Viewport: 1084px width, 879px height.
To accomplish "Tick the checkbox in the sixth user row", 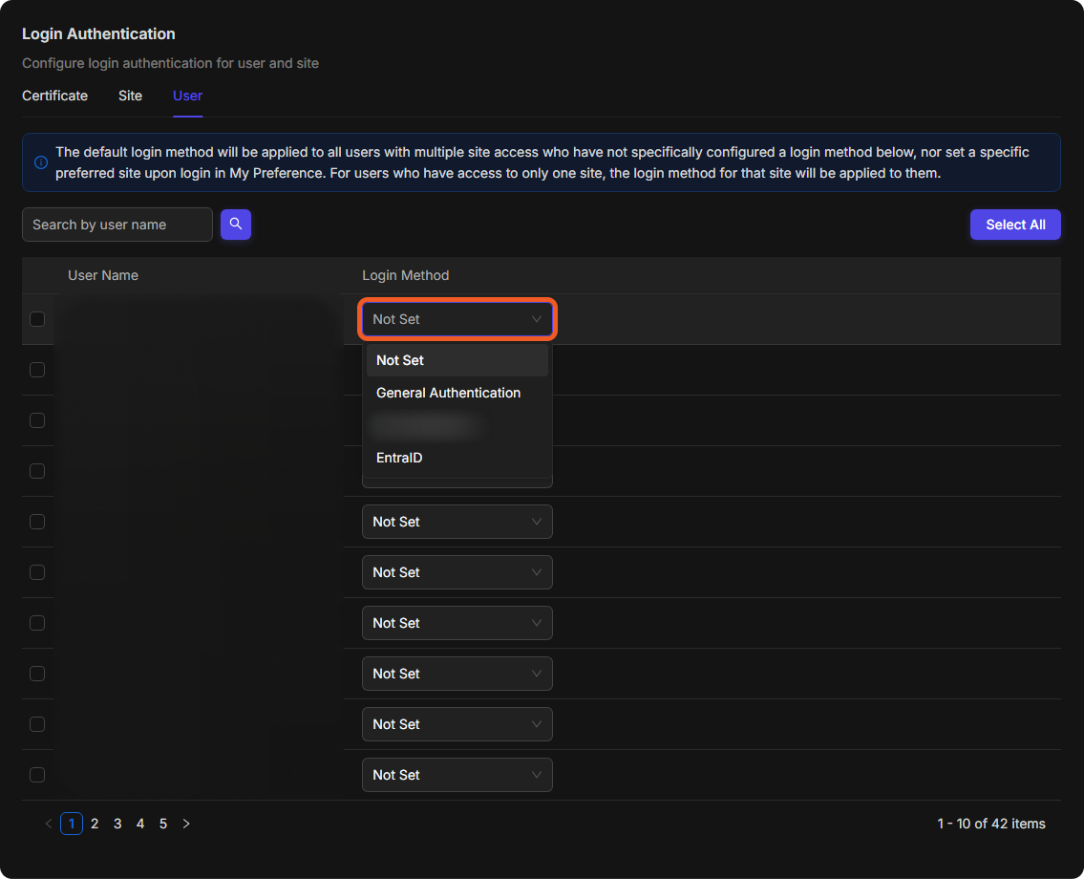I will click(x=37, y=572).
